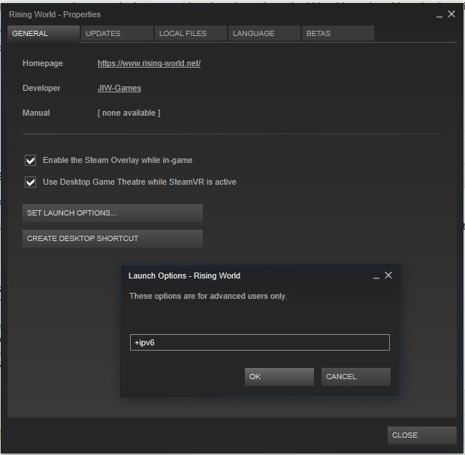Confirm launch options with OK
465x455 pixels.
coord(279,377)
